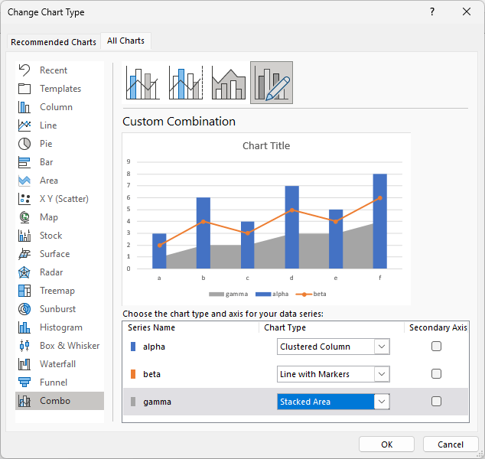Dismiss dialog with Cancel button

451,444
